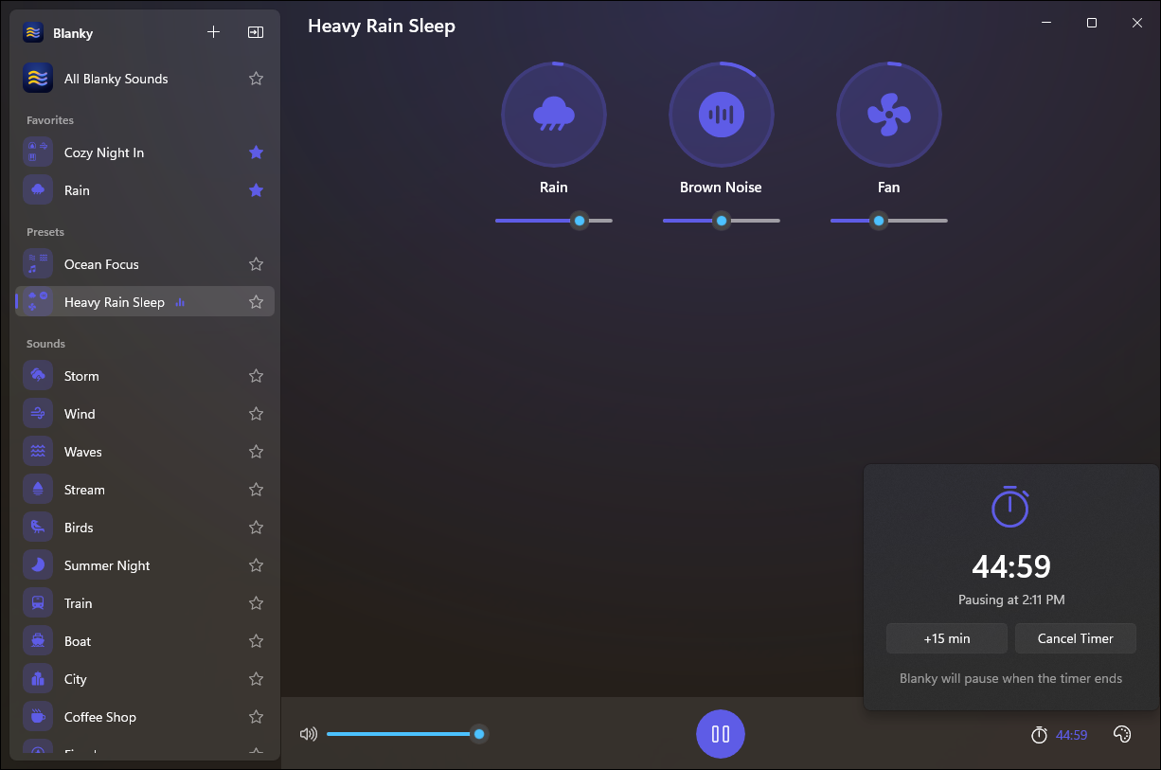
Task: Click Cancel Timer button
Action: click(1076, 638)
